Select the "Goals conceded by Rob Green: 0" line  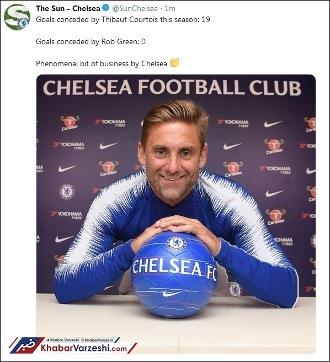[91, 41]
